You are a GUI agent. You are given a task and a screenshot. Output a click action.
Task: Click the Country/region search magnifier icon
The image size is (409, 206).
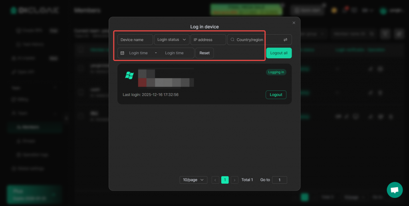point(232,40)
